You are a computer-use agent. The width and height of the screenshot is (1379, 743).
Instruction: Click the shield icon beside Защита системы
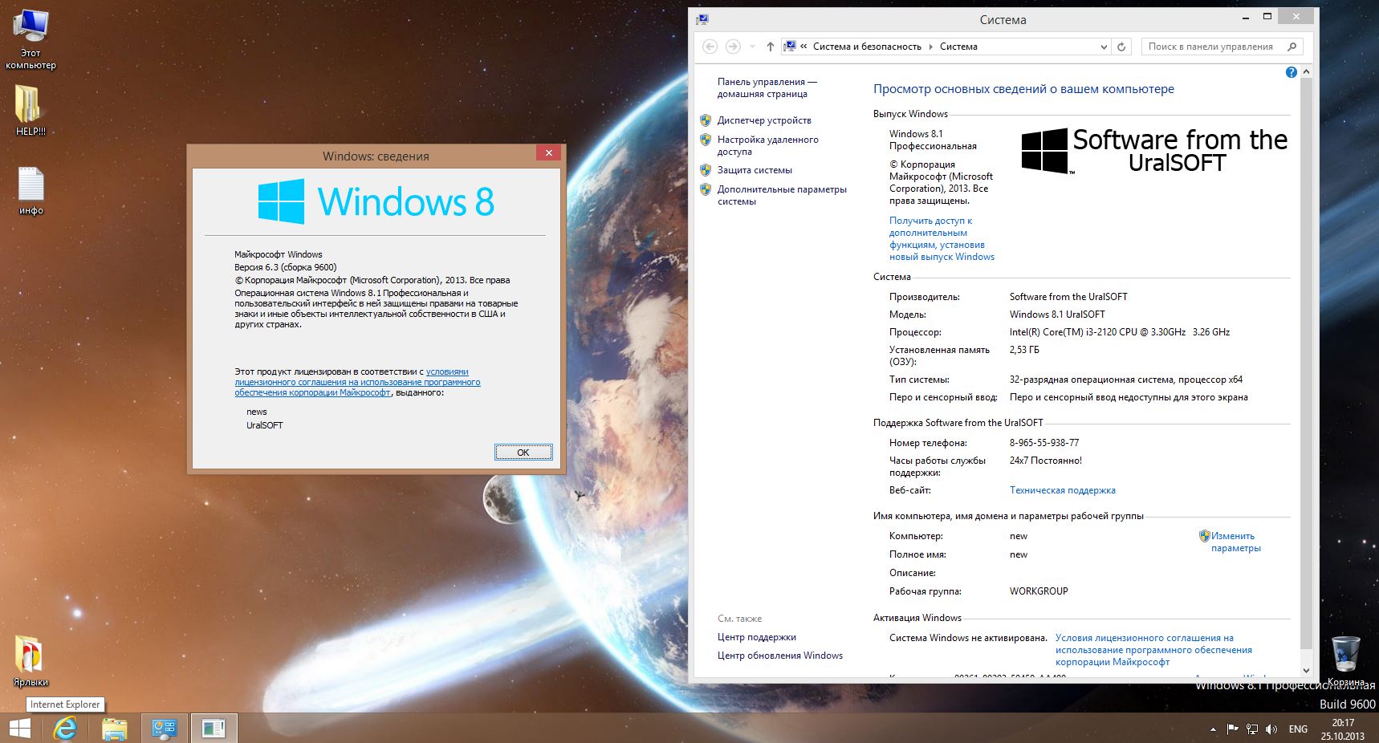tap(706, 170)
